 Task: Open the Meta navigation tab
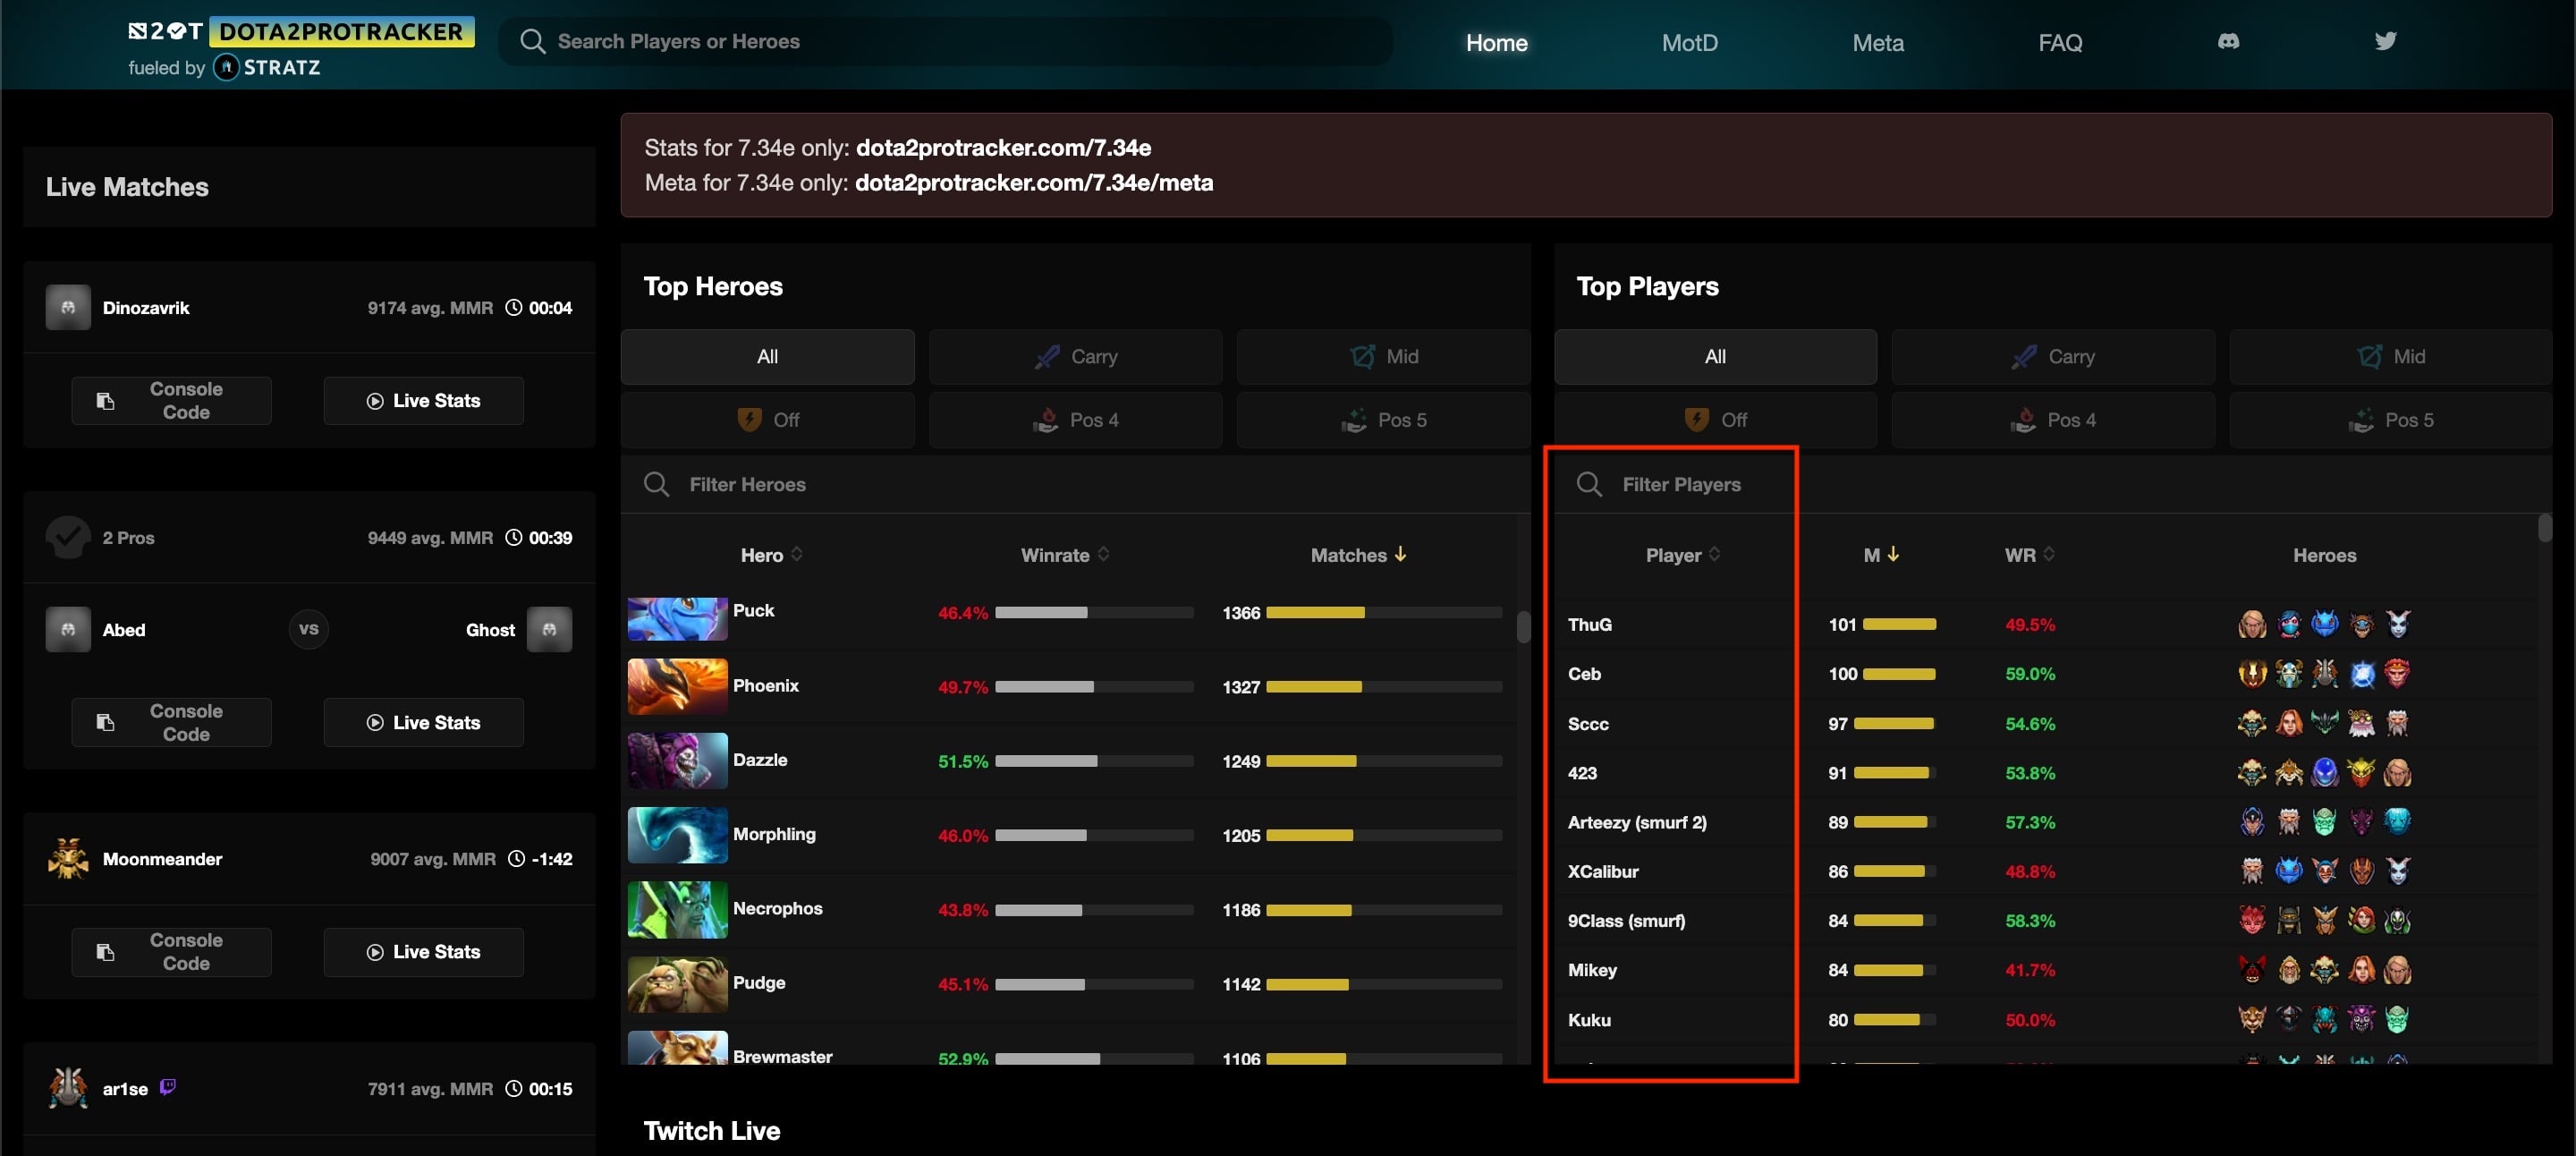click(x=1877, y=43)
